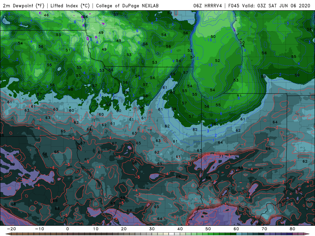Screen dimensions: 315x236
Task: Click the 40 label on the color scale
Action: (x=180, y=229)
